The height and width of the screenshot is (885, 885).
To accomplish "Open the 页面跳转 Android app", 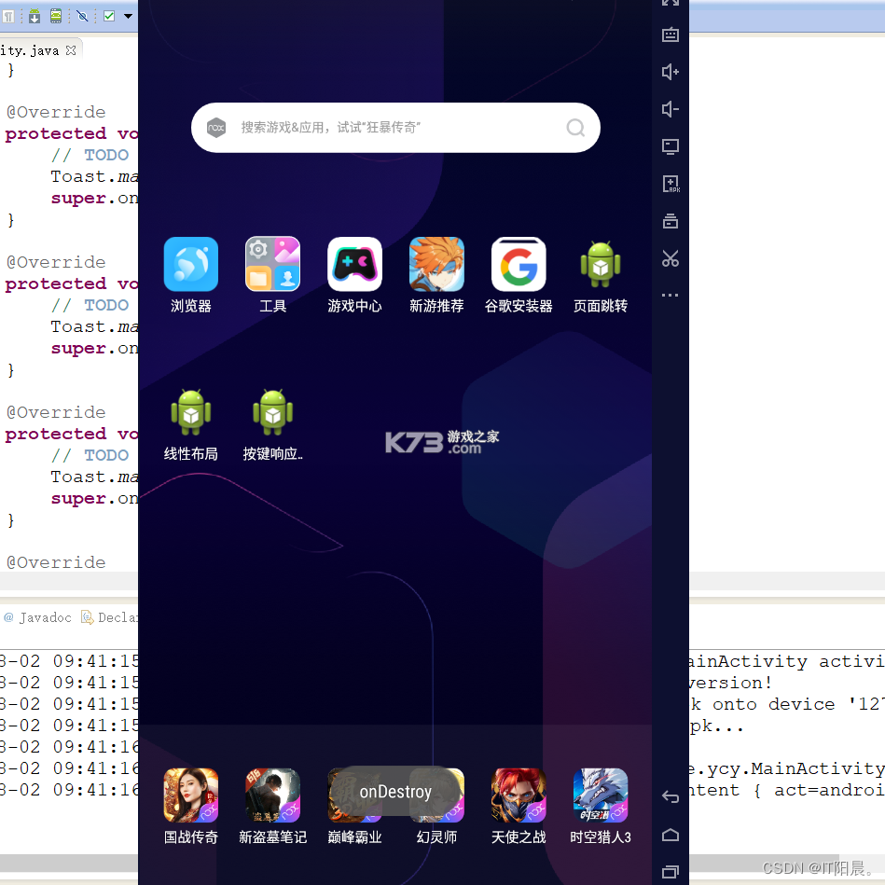I will point(601,275).
